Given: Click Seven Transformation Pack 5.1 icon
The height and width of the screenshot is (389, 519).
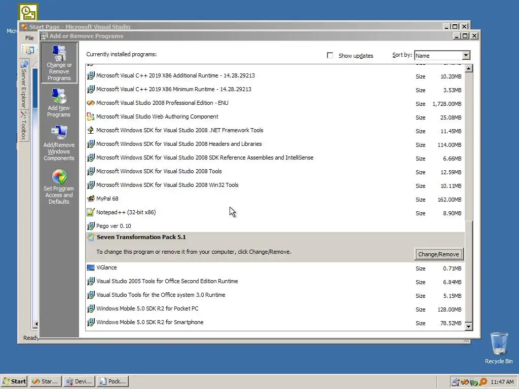Looking at the screenshot, I should [90, 237].
